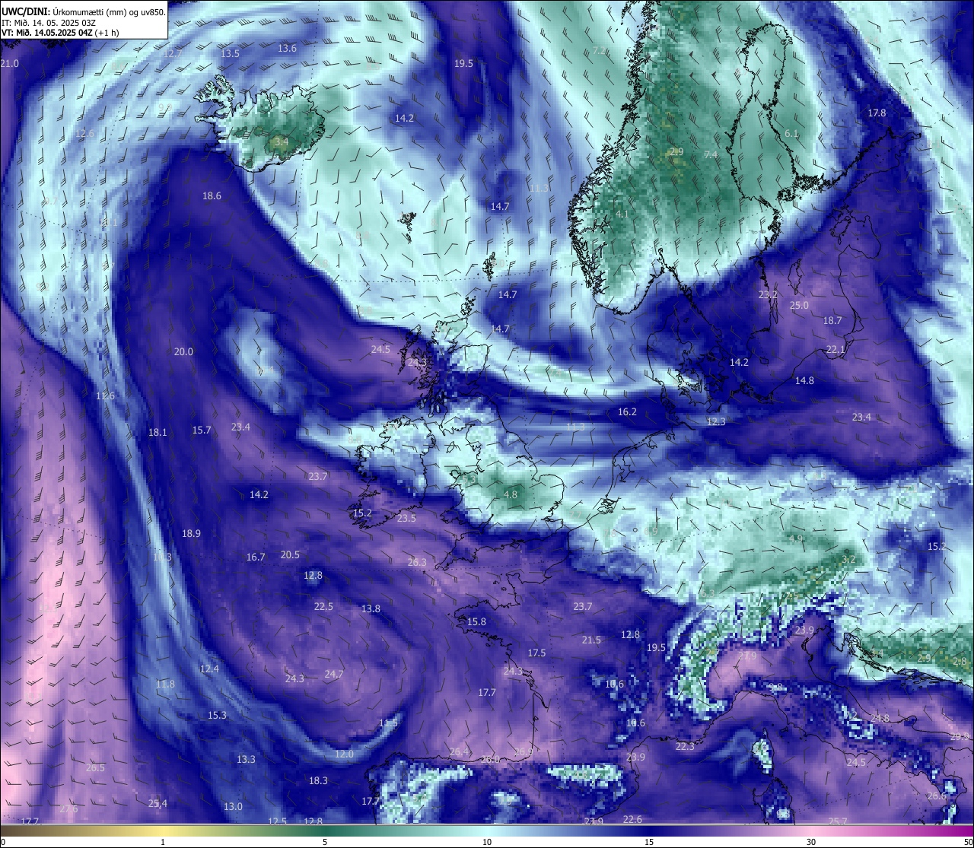Click the 13.6 value north of Iceland
974x848 pixels.
[287, 49]
